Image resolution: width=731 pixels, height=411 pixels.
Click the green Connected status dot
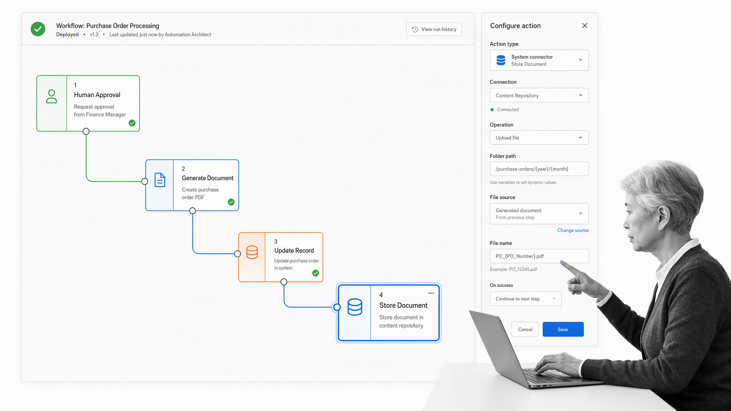coord(492,110)
